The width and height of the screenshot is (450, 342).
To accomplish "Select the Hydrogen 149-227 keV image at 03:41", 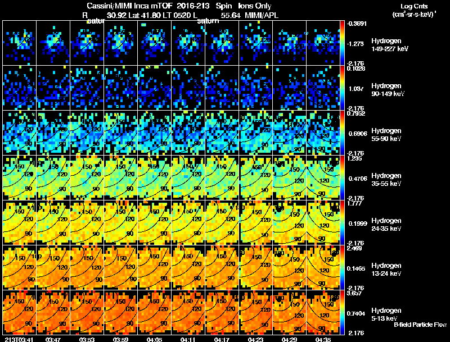I will coord(20,43).
